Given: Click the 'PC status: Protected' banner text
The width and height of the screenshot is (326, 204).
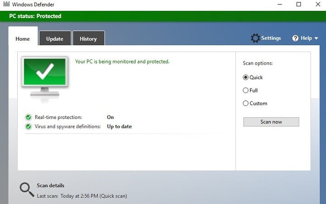Looking at the screenshot, I should point(35,16).
